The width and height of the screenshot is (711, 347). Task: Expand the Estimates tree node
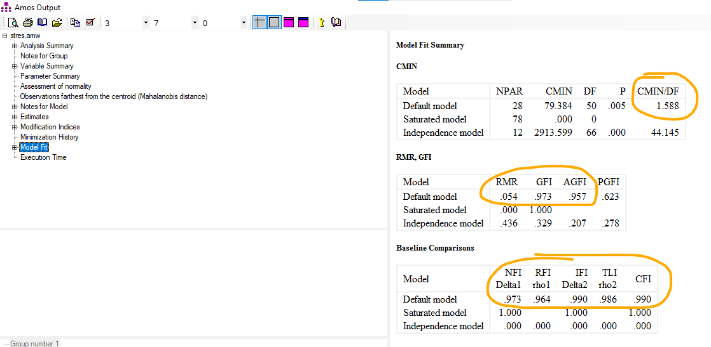point(15,117)
